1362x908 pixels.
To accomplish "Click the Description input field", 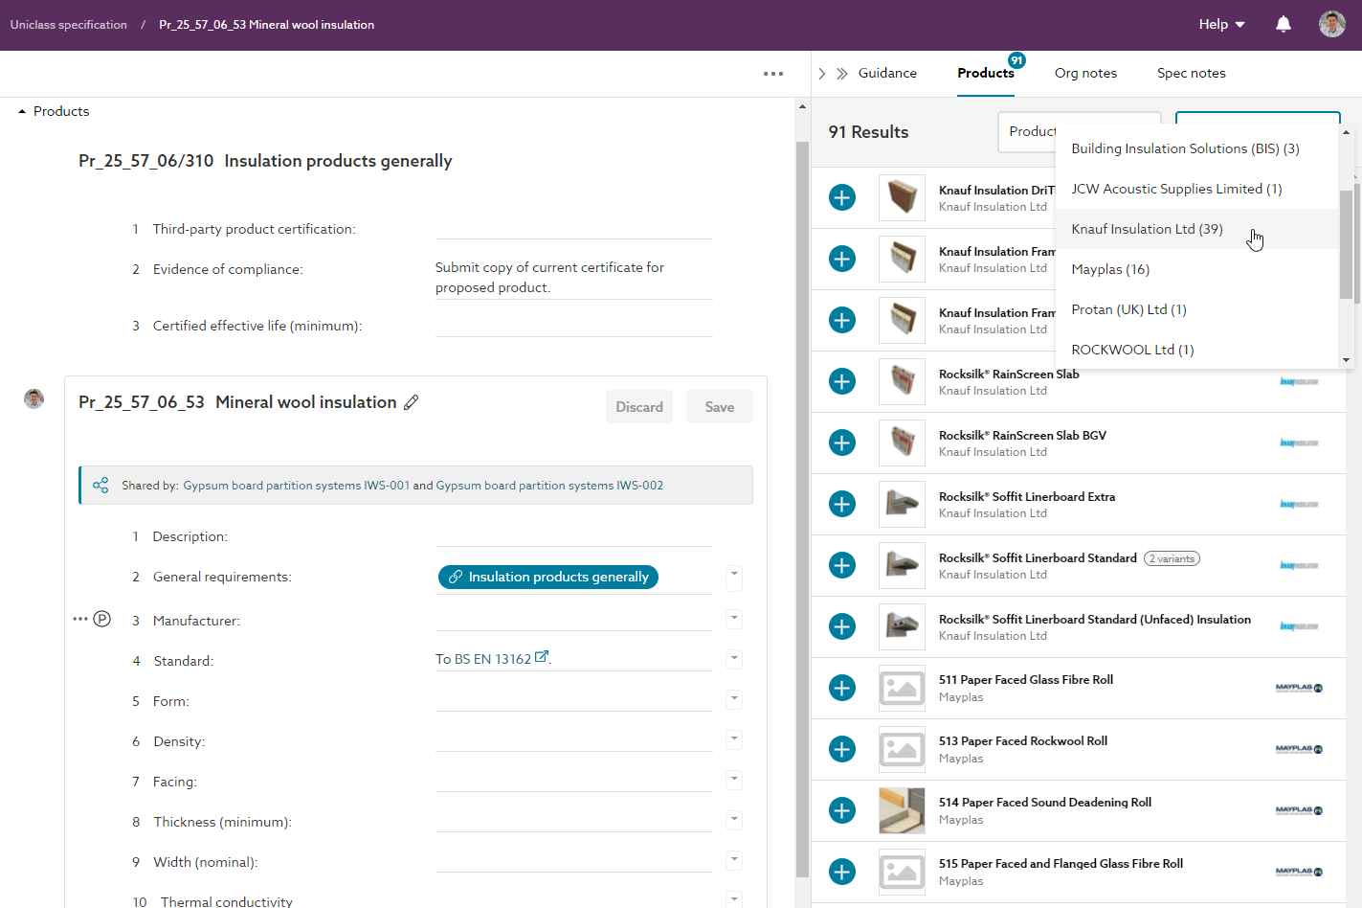I will (x=573, y=535).
